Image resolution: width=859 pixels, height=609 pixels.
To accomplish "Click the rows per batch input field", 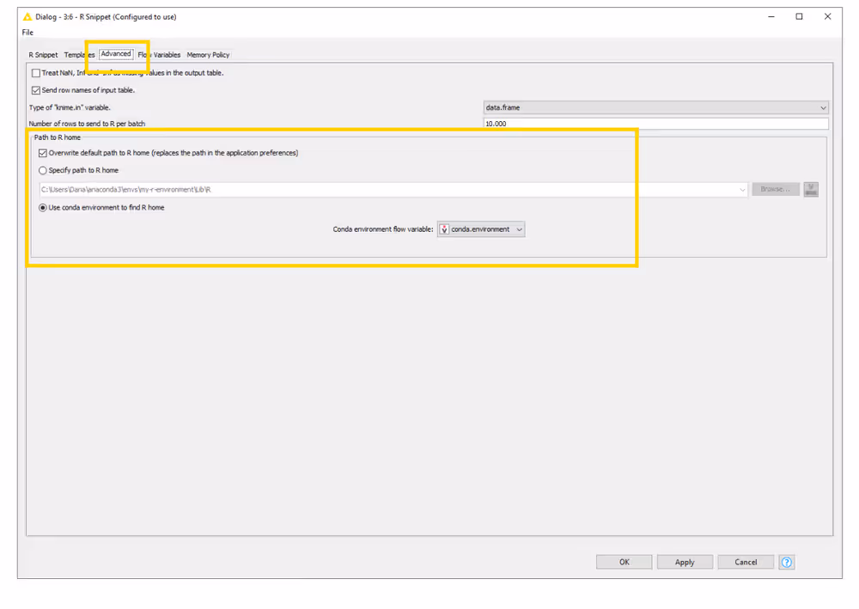I will pyautogui.click(x=655, y=124).
